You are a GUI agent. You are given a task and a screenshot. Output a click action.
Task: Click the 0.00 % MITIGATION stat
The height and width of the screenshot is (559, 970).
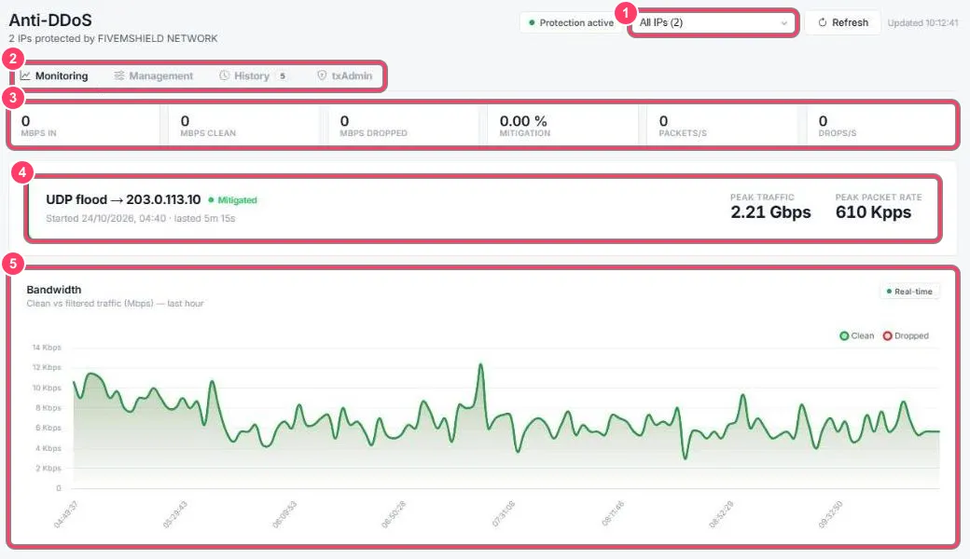pyautogui.click(x=563, y=126)
